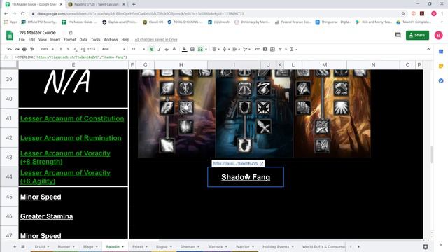Redo the last action in toolbar
Viewport: 448px width, 252px height.
pos(17,49)
